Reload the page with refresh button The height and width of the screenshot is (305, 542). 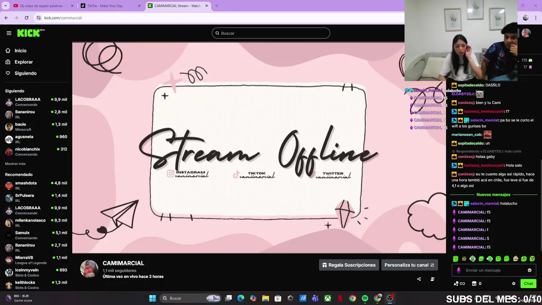(26, 18)
